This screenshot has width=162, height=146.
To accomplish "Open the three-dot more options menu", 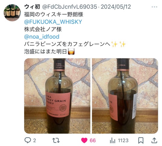I will tap(154, 7).
